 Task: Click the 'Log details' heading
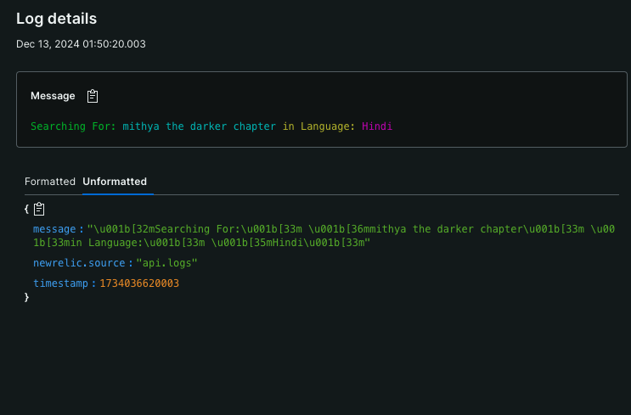click(56, 19)
